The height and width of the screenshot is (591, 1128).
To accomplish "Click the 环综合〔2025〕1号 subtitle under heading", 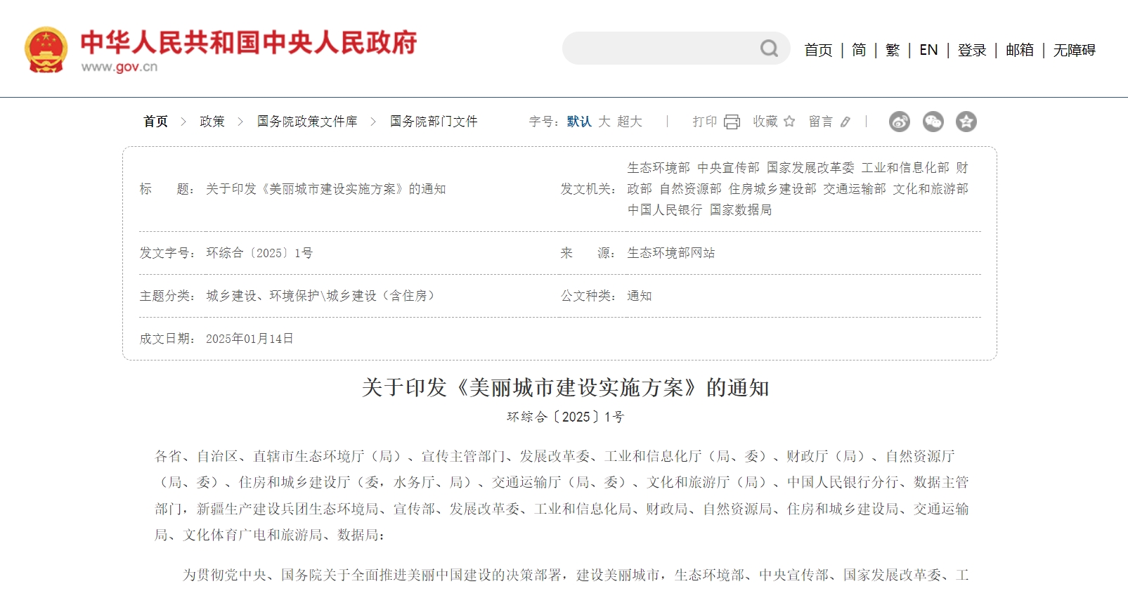I will [x=566, y=417].
